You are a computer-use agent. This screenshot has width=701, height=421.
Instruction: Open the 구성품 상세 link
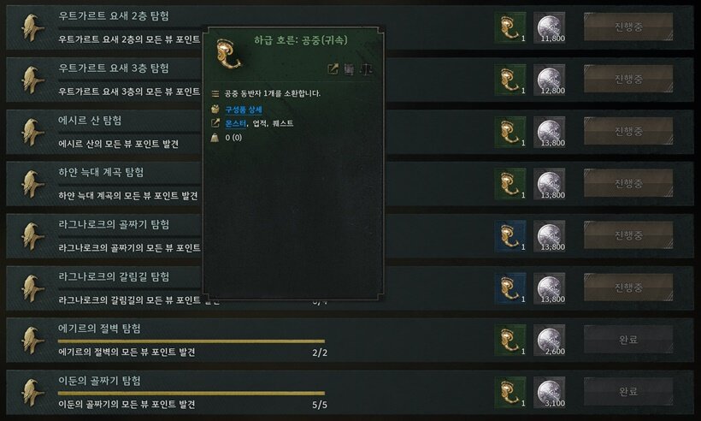point(243,110)
